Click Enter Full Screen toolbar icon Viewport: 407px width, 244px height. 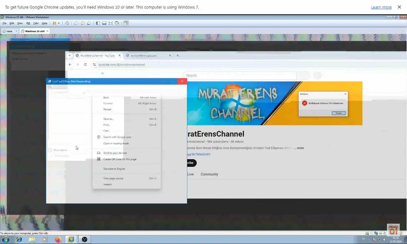(x=110, y=23)
